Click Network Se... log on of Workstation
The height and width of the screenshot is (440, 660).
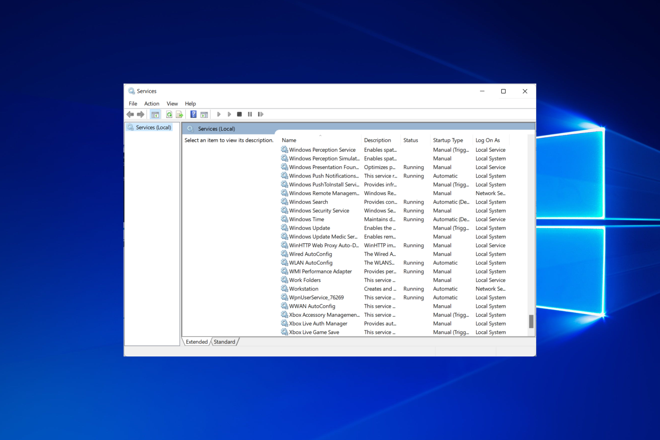490,289
